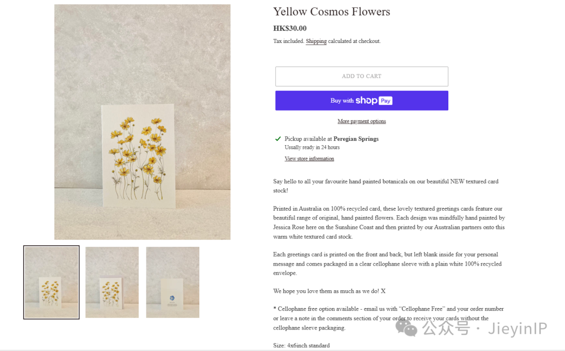The width and height of the screenshot is (565, 351).
Task: Open the More payment options link
Action: tap(361, 122)
